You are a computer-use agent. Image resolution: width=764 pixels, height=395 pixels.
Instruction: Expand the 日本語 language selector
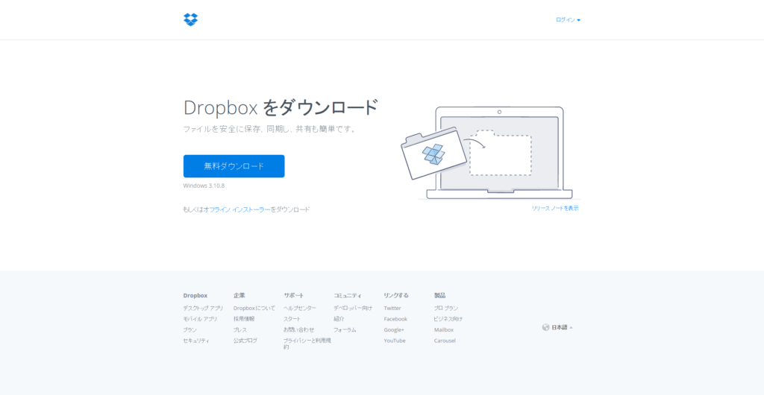(x=562, y=327)
